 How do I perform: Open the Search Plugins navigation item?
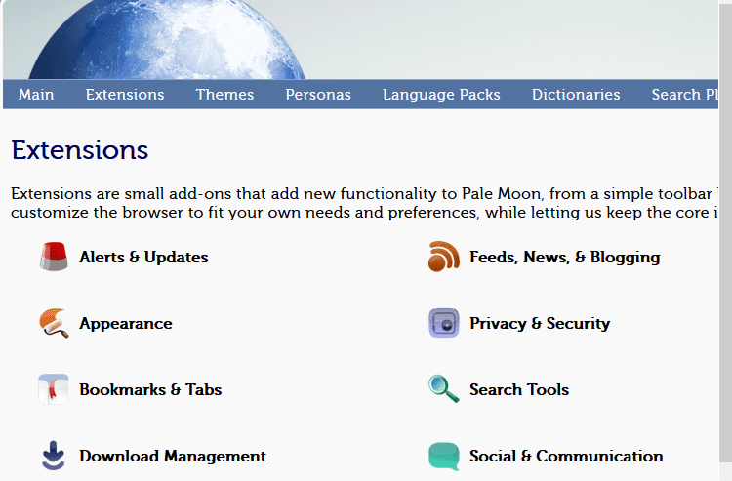[684, 95]
